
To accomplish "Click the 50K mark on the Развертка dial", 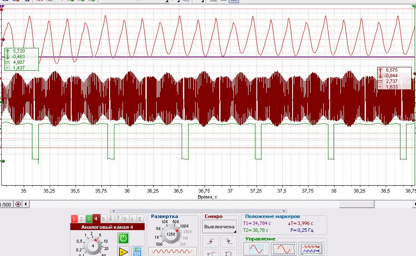I will (x=176, y=222).
